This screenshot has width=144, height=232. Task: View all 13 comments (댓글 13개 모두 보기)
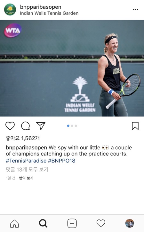point(27,170)
